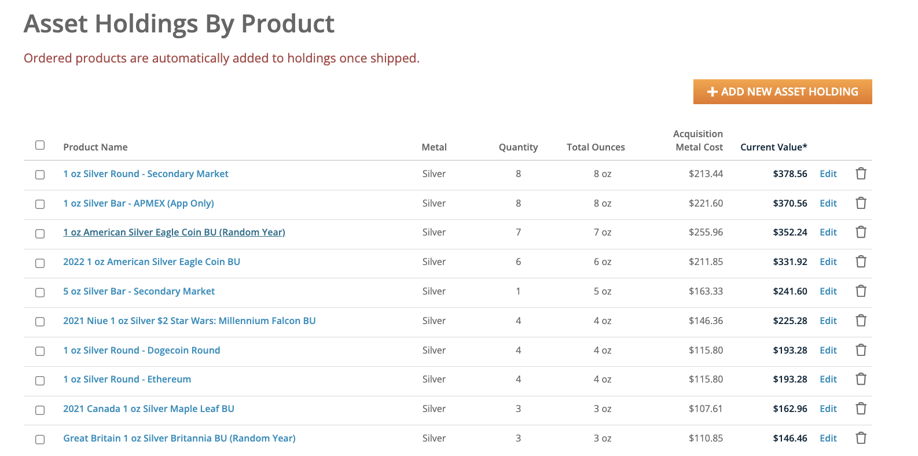The height and width of the screenshot is (456, 918).
Task: Click Add New Asset Holding button
Action: pyautogui.click(x=782, y=92)
